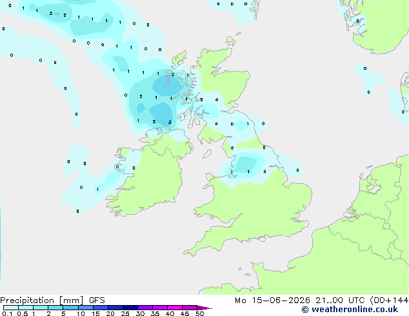The image size is (409, 316).
Task: Click the 20–25 mm legend swatch
Action: click(115, 308)
